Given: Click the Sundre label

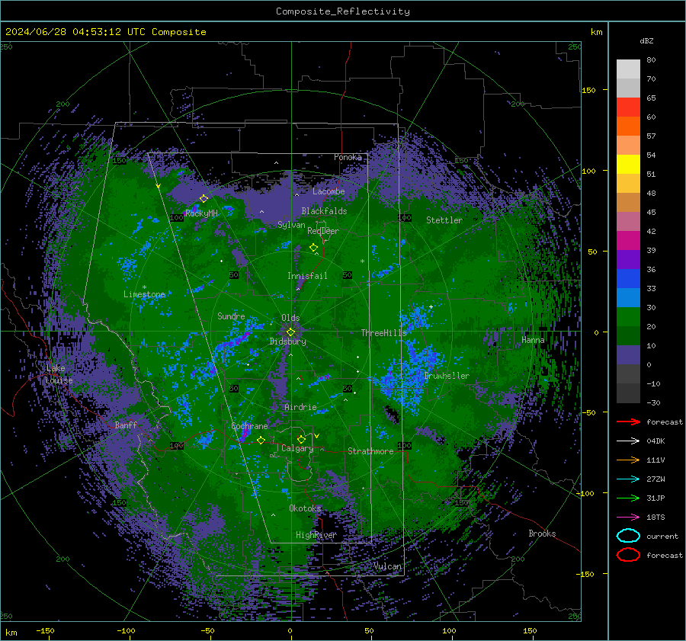Looking at the screenshot, I should click(231, 316).
